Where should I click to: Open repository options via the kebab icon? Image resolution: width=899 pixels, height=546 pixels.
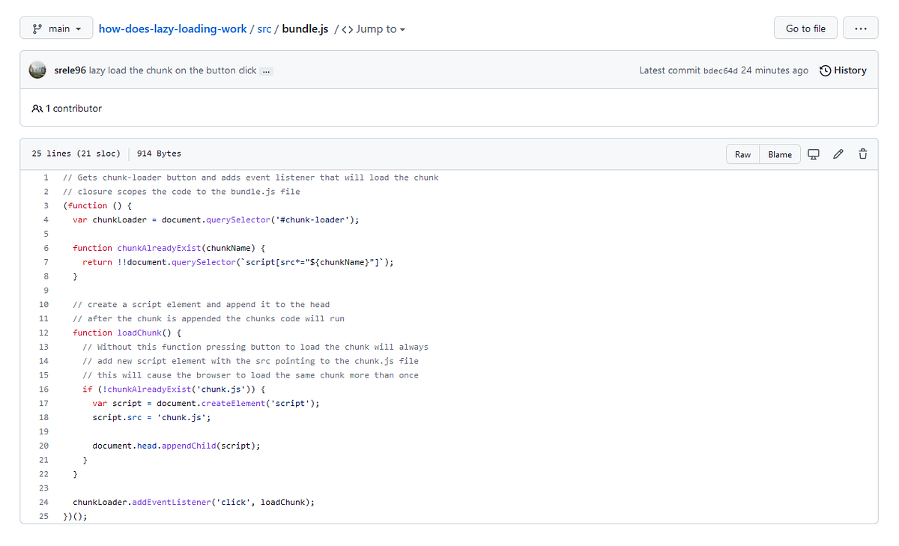tap(860, 27)
